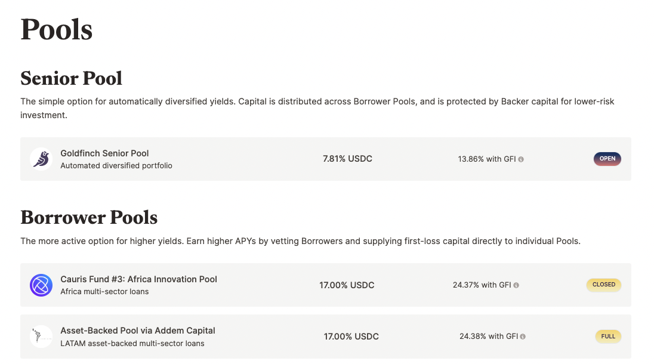Click the 17.00% USDC value for Addem Capital

click(351, 337)
